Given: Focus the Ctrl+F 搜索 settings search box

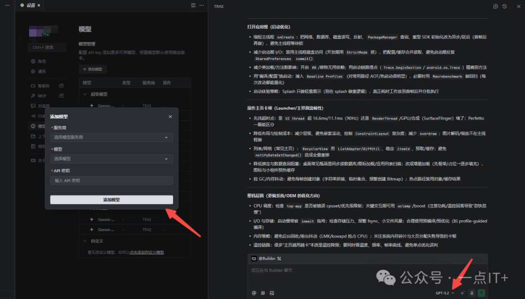Looking at the screenshot, I should coord(47,48).
